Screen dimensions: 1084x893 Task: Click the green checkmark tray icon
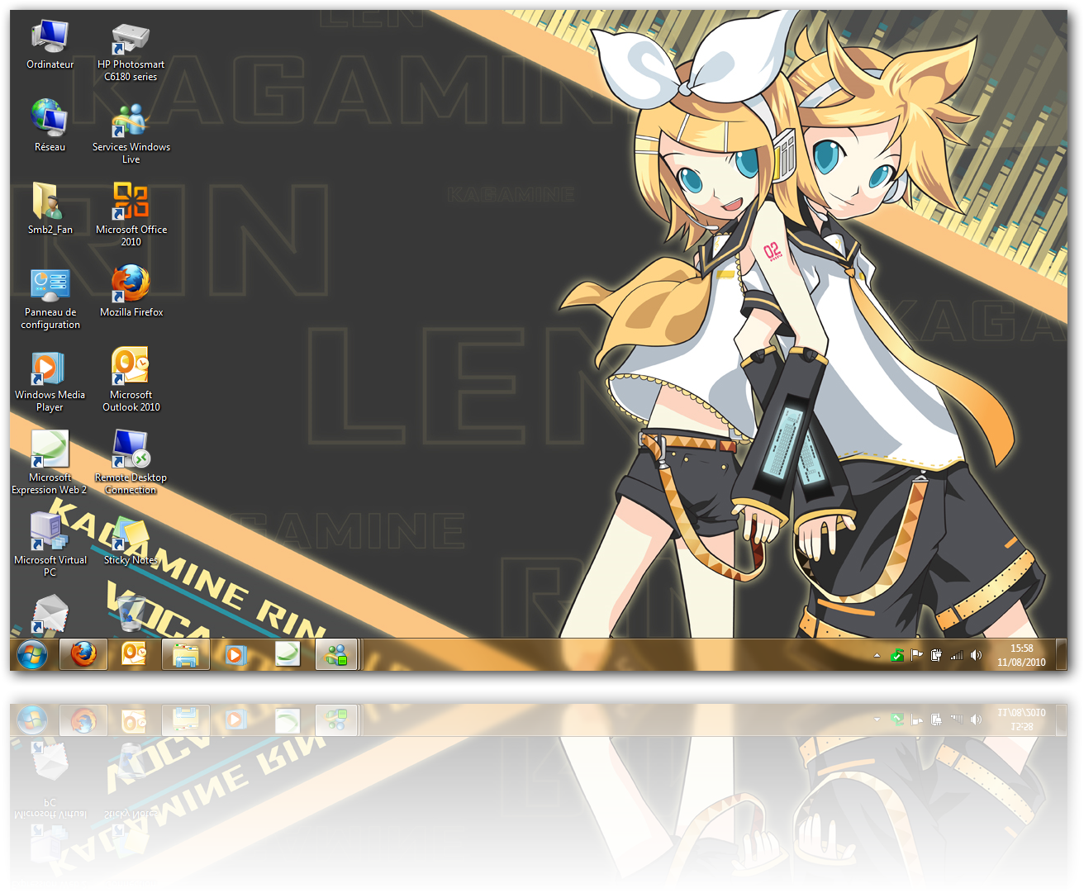click(896, 655)
